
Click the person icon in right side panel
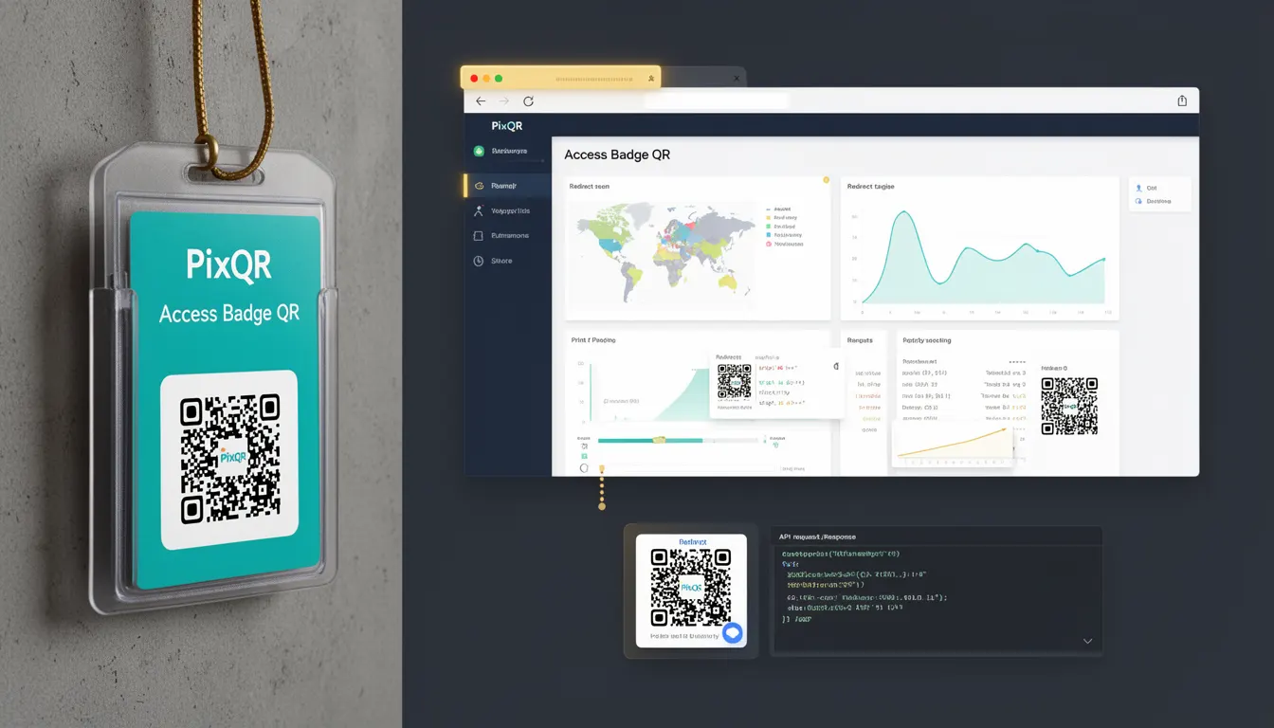coord(1138,189)
